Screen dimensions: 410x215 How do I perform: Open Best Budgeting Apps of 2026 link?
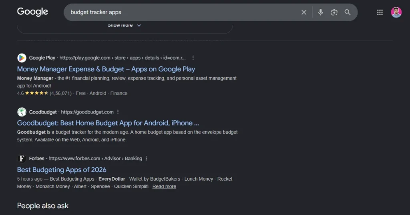62,169
